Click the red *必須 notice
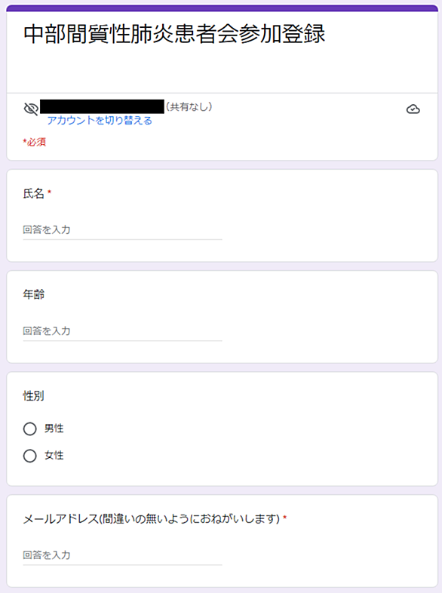This screenshot has height=593, width=442. pyautogui.click(x=35, y=142)
